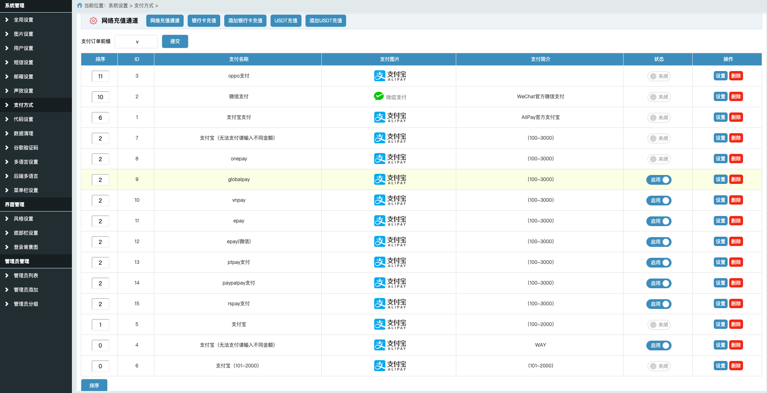The height and width of the screenshot is (393, 767).
Task: Click the sort order field for 微信支付
Action: [x=100, y=97]
